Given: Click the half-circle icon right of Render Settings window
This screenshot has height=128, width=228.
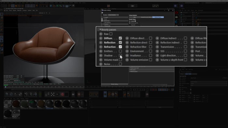Looking at the screenshot, I should tap(177, 22).
